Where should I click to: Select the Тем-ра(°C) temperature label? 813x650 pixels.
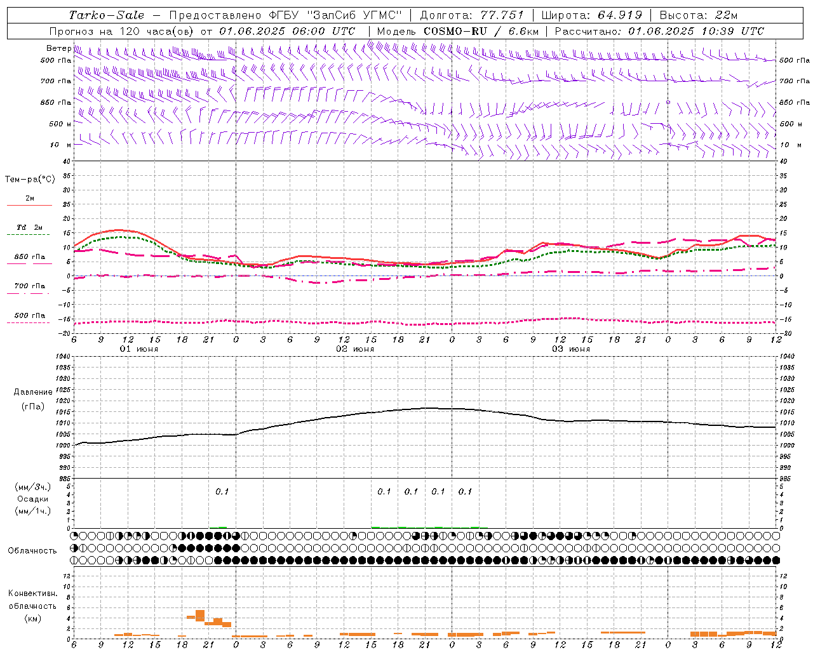point(30,180)
